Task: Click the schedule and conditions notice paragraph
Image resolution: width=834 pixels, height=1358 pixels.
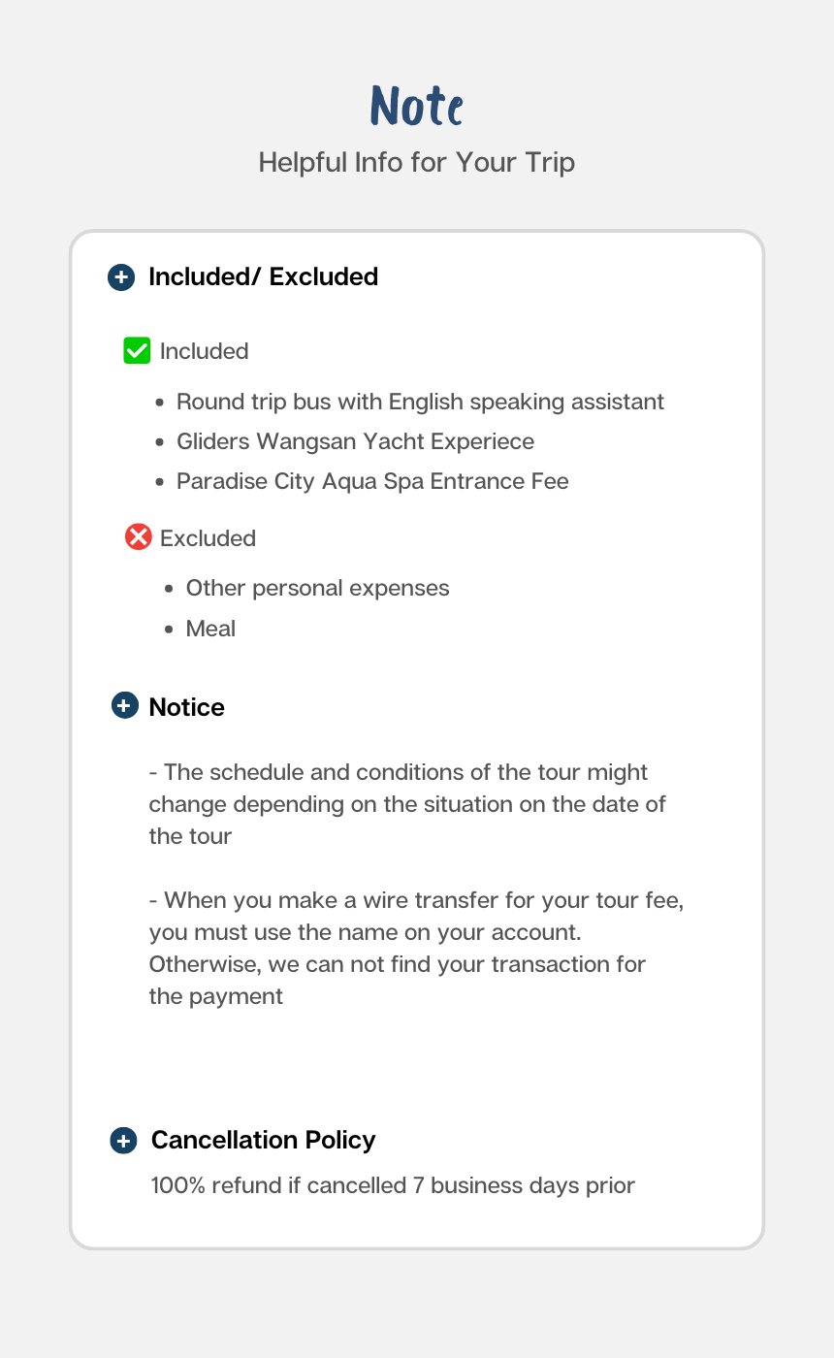Action: coord(407,804)
